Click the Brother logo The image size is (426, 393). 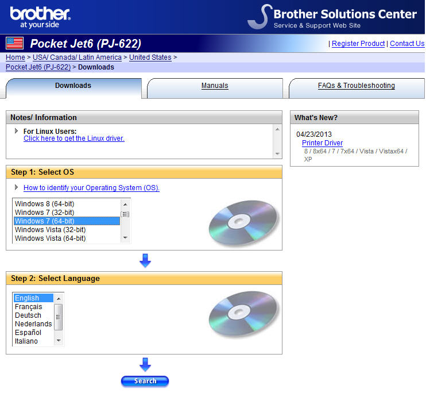point(40,17)
